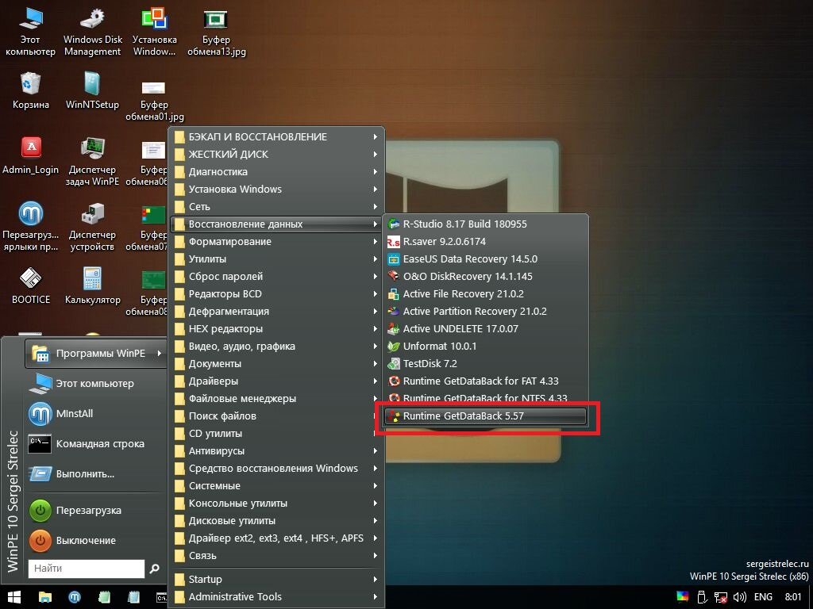Viewport: 813px width, 609px height.
Task: Open Дефрагментация menu folder
Action: point(277,311)
